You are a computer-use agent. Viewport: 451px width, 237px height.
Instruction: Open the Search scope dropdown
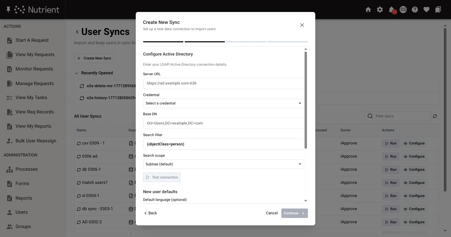pyautogui.click(x=223, y=164)
